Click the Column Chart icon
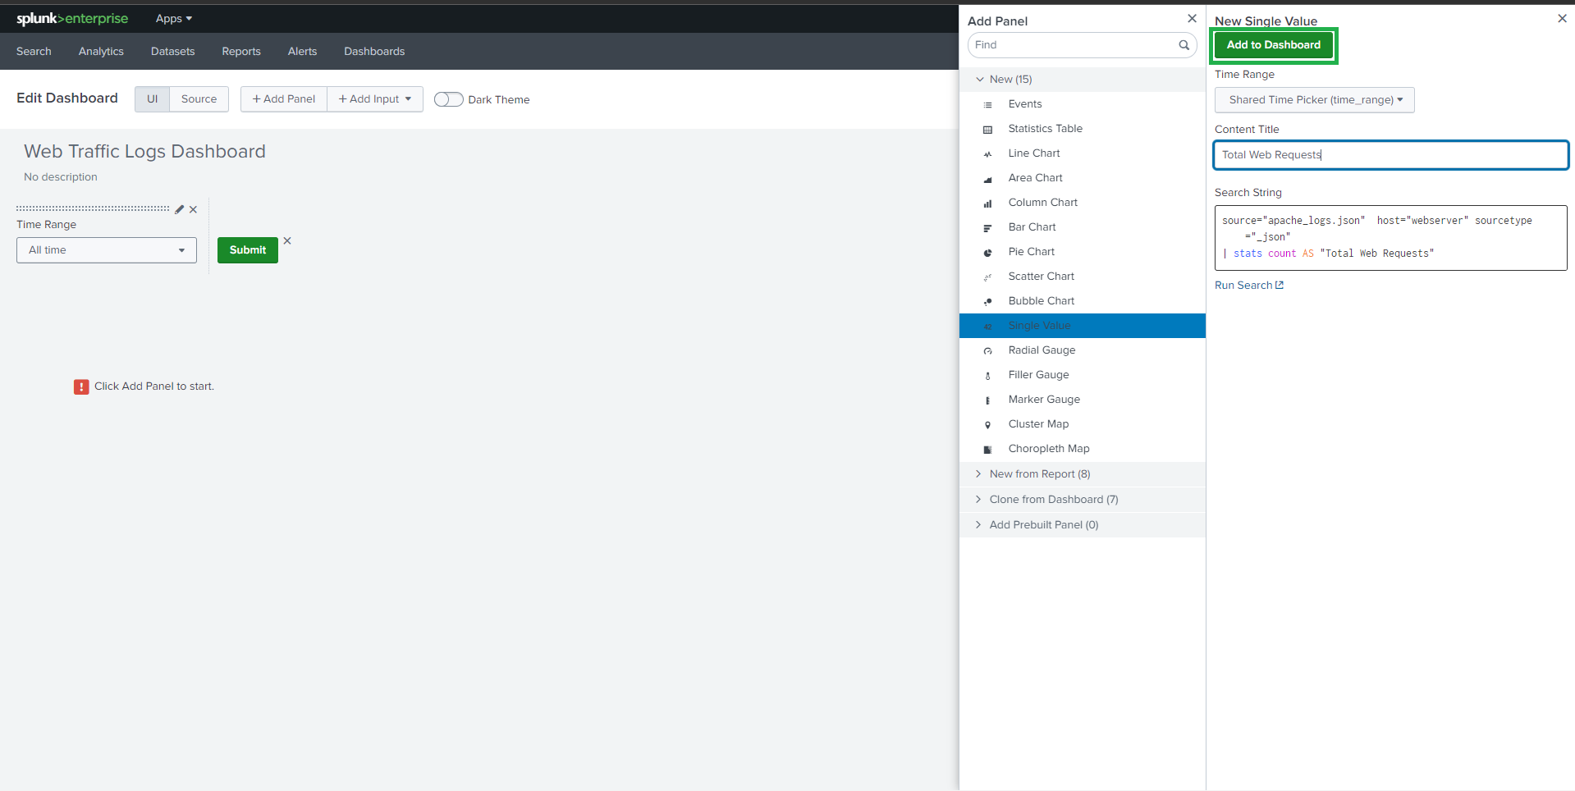 (x=988, y=203)
